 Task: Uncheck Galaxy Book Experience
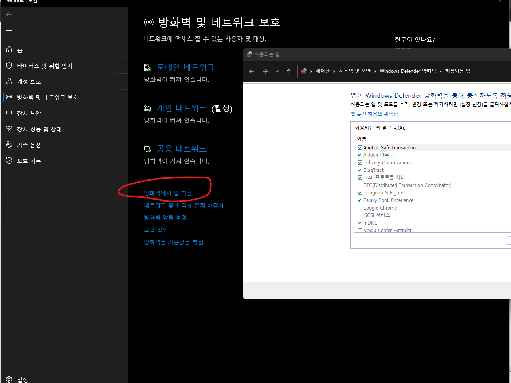(x=360, y=200)
